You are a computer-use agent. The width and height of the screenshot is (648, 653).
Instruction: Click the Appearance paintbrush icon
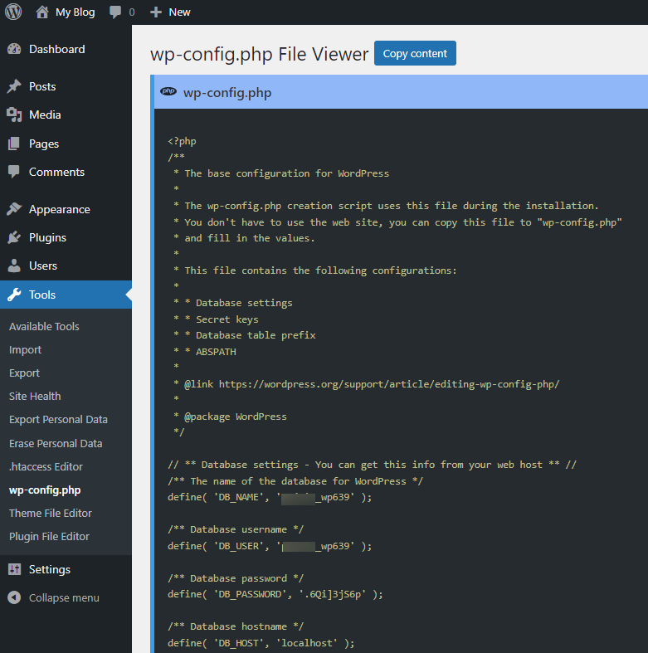[x=14, y=209]
